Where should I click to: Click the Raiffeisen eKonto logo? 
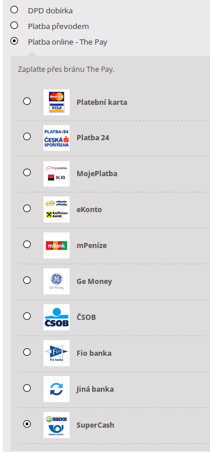point(56,210)
